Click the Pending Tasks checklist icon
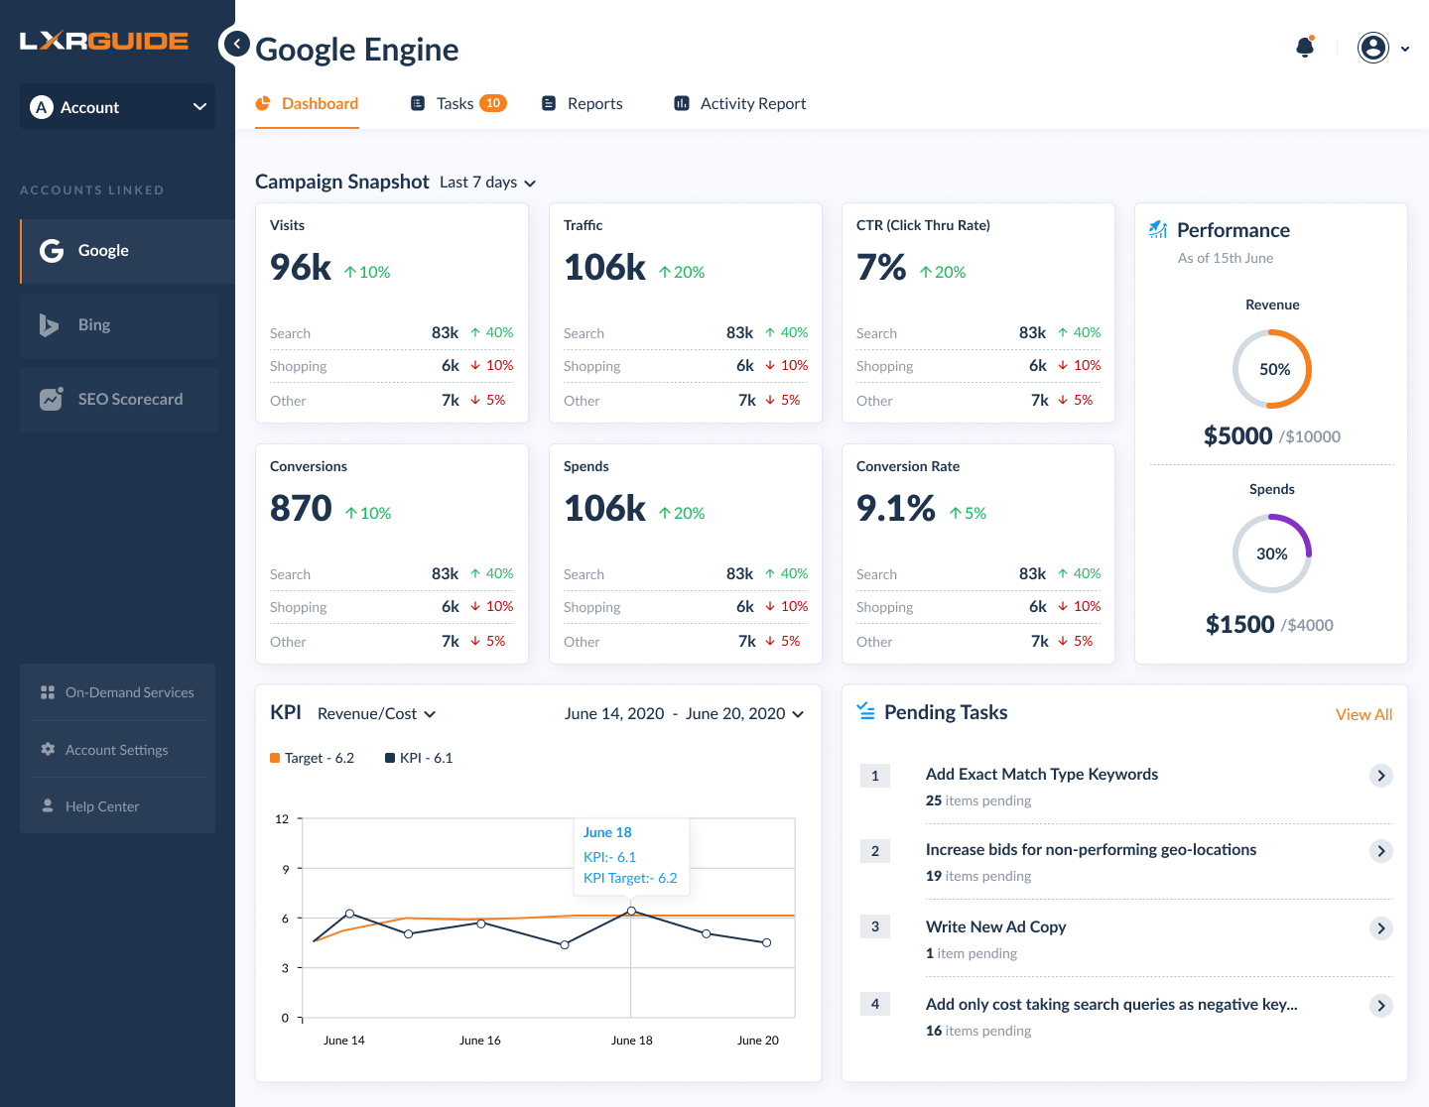This screenshot has width=1429, height=1107. click(x=866, y=711)
